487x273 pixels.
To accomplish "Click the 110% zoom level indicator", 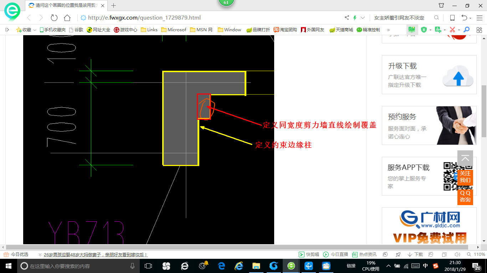I will 476,255.
